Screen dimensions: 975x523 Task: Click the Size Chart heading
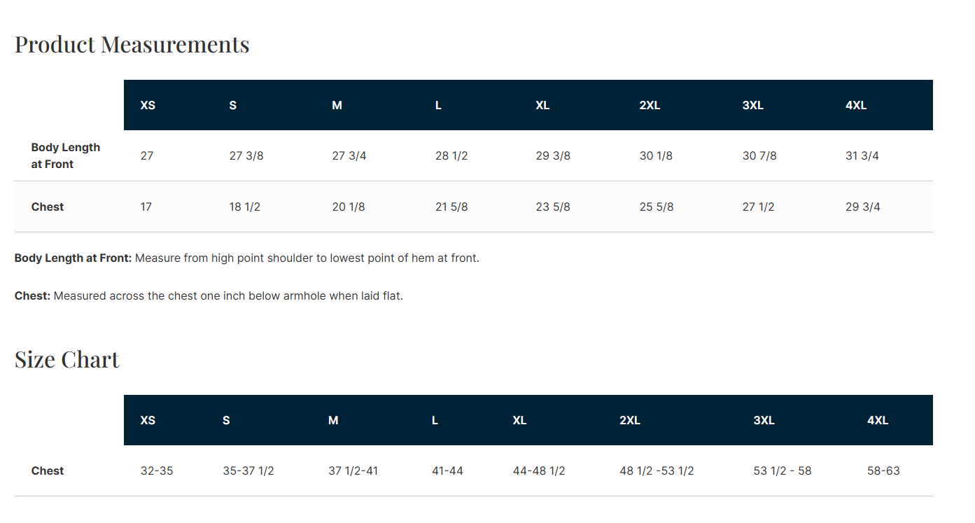[67, 360]
